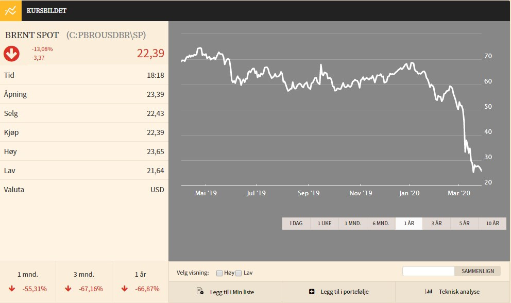
Task: Click the red arrow under 1 år
Action: pos(125,289)
